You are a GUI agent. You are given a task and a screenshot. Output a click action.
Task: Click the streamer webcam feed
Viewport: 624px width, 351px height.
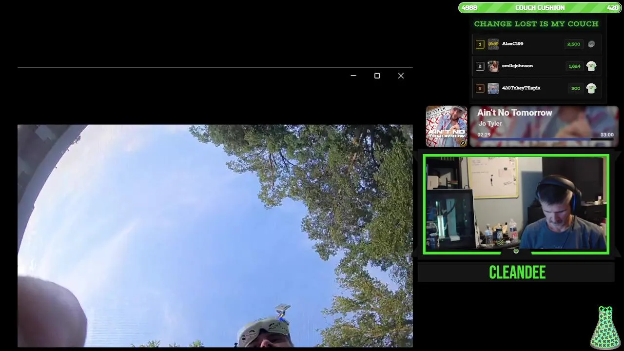tap(516, 204)
